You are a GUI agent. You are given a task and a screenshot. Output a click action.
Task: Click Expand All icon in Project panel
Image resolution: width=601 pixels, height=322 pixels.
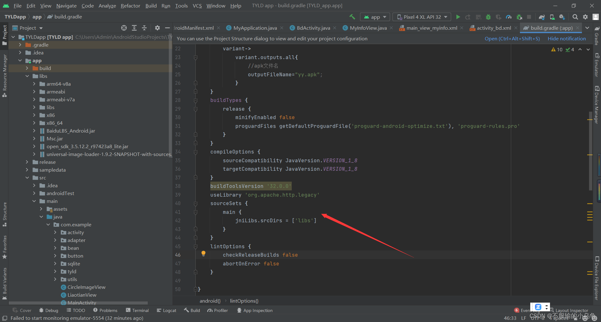point(134,28)
